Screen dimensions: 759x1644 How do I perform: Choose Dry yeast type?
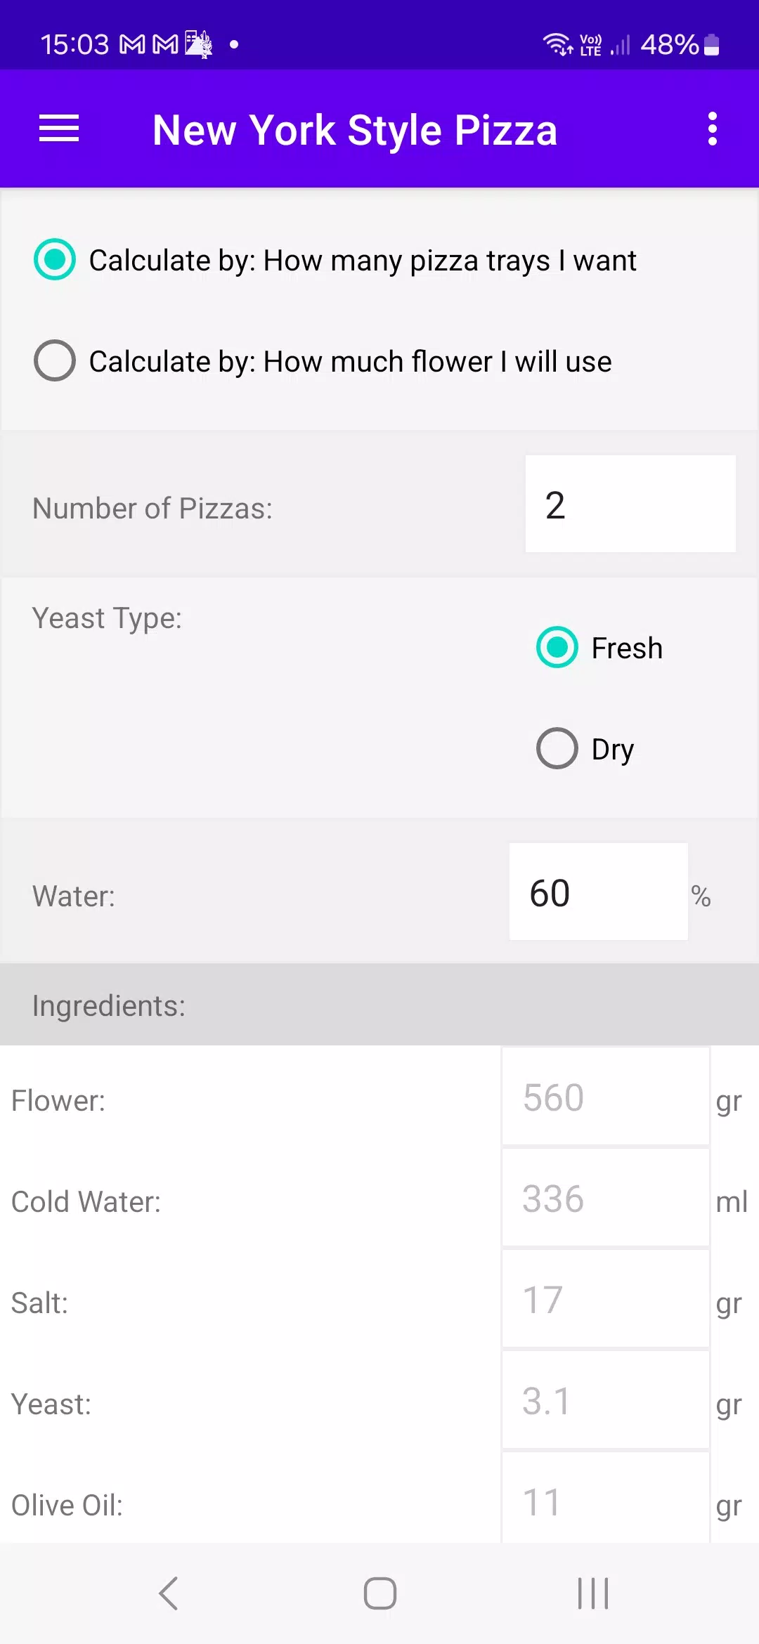click(x=585, y=748)
